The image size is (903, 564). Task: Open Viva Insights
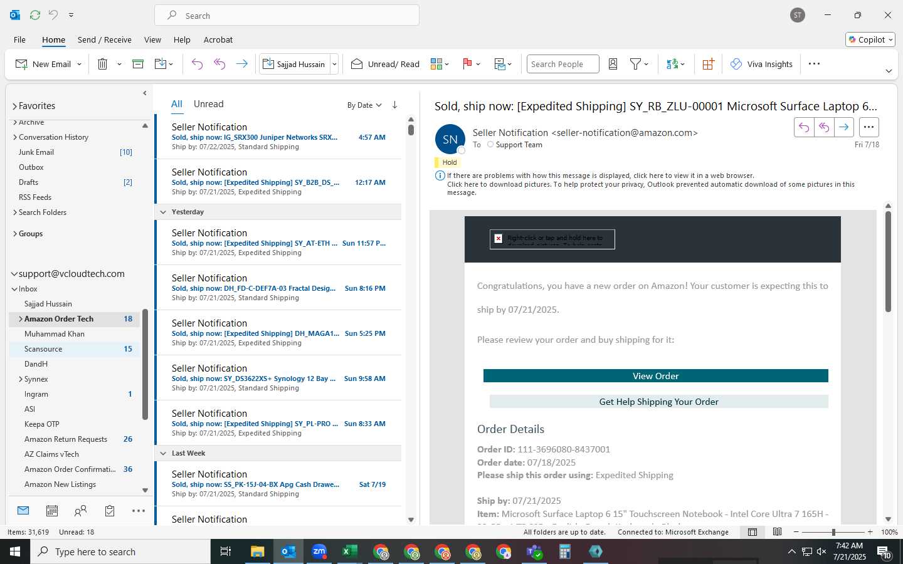tap(761, 64)
